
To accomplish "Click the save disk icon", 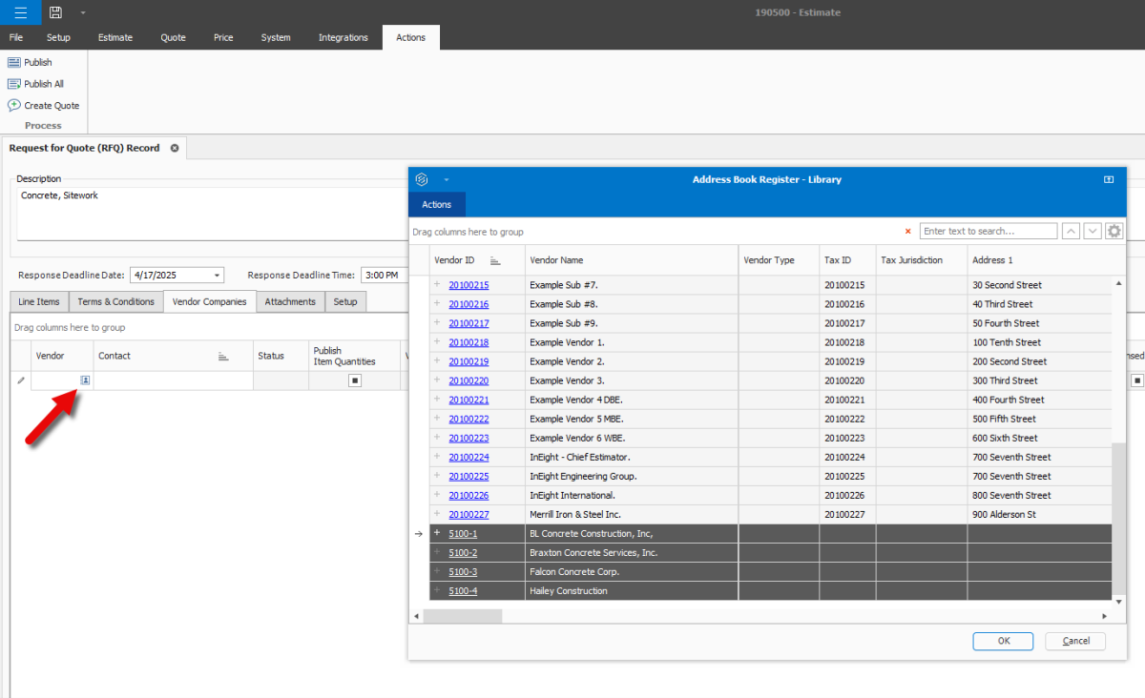I will coord(55,12).
